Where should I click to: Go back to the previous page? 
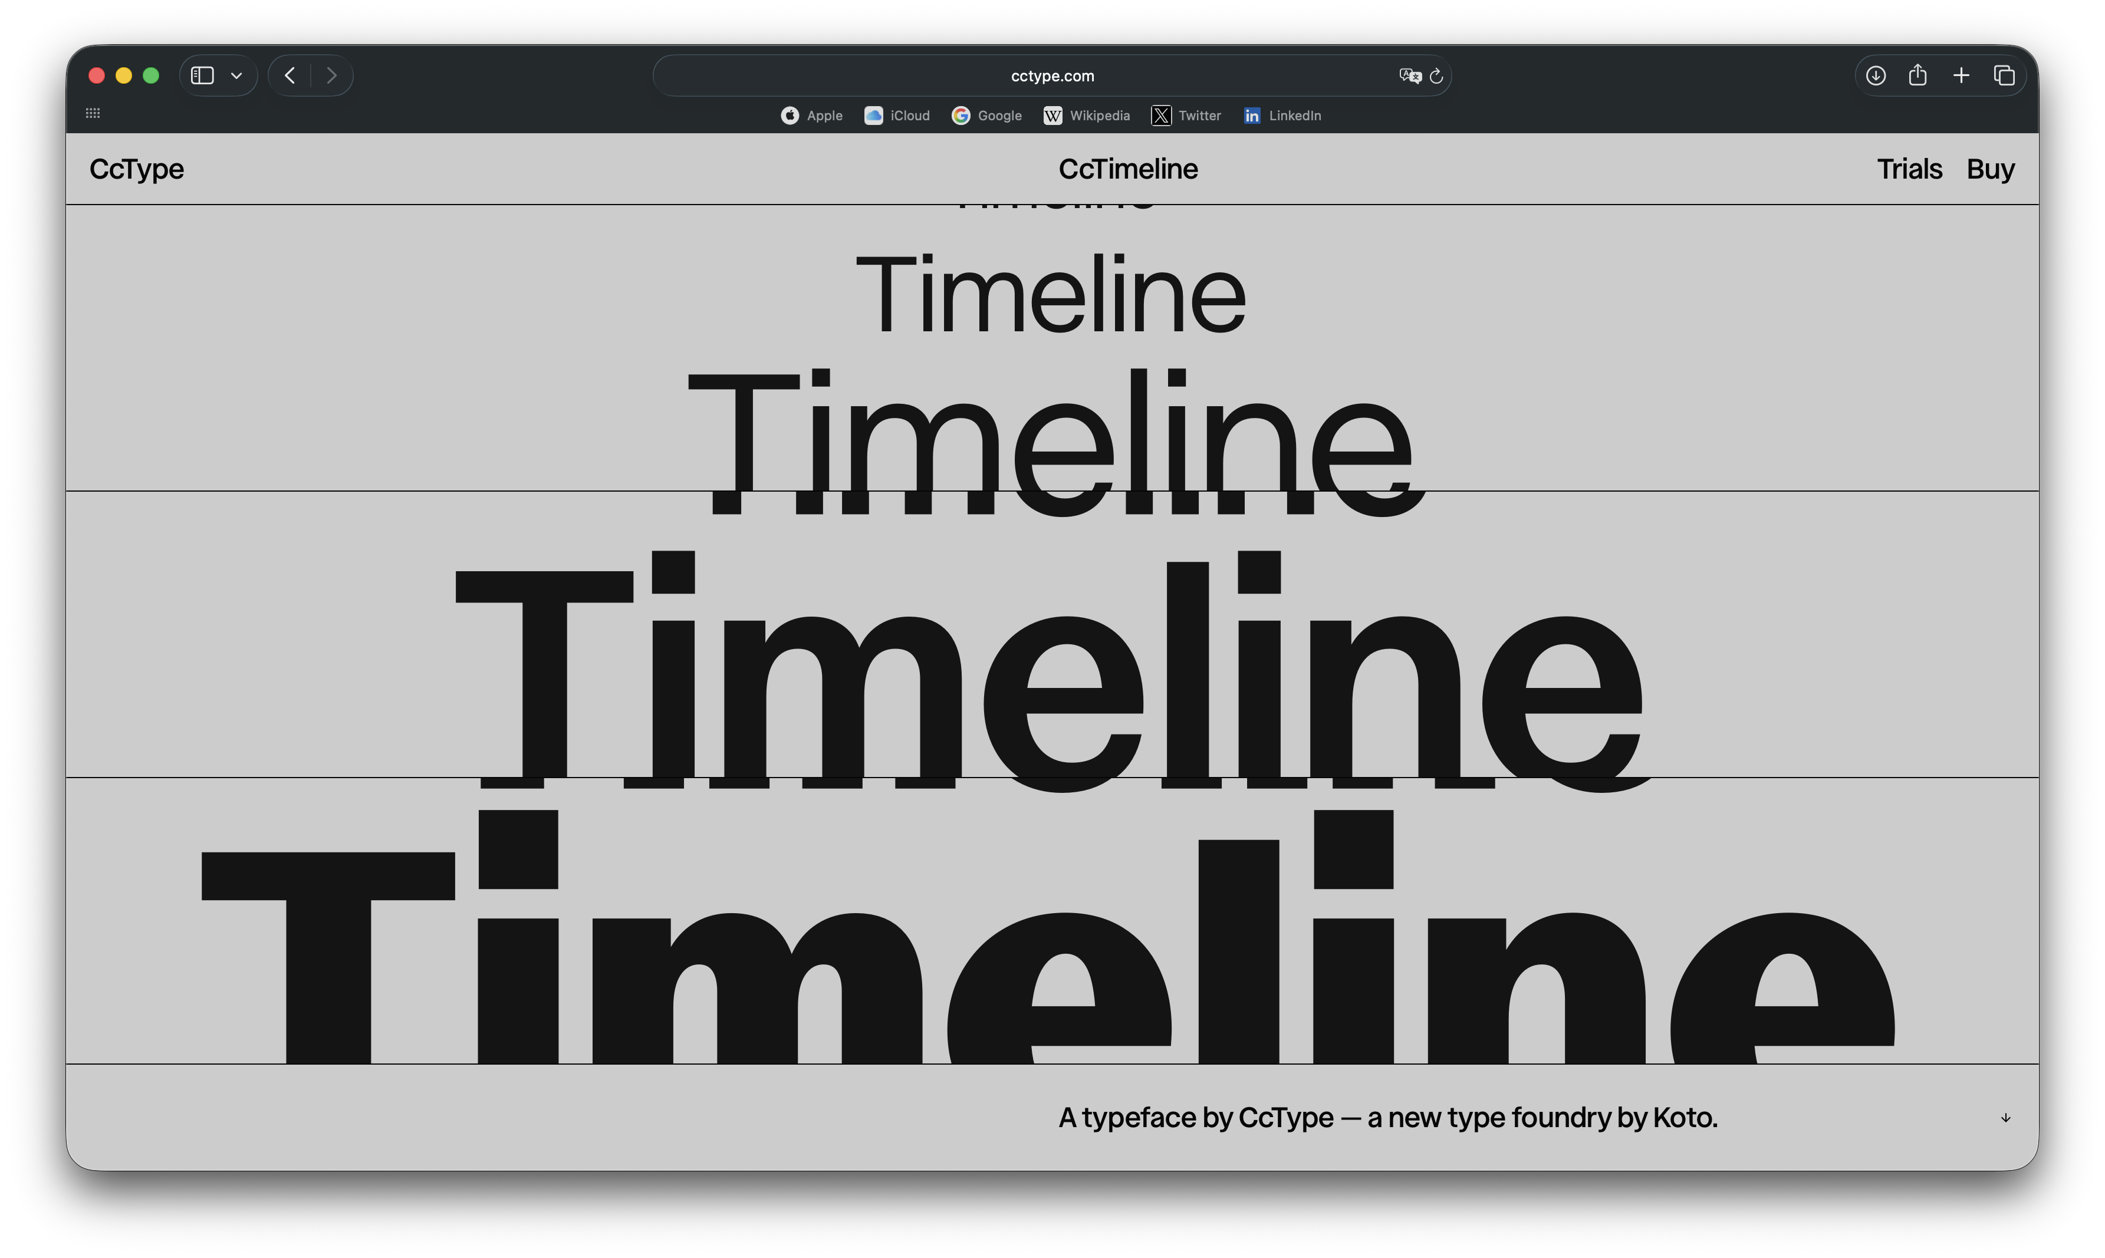coord(290,75)
